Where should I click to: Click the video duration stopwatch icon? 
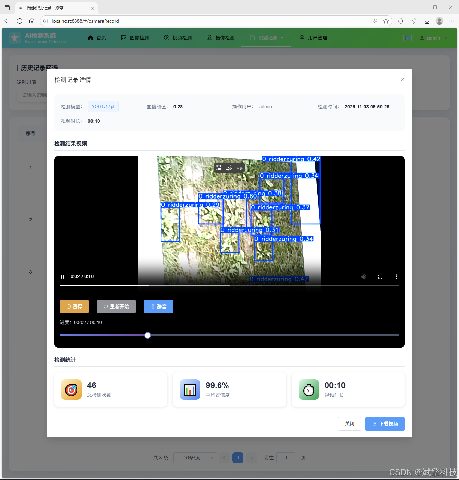(309, 389)
